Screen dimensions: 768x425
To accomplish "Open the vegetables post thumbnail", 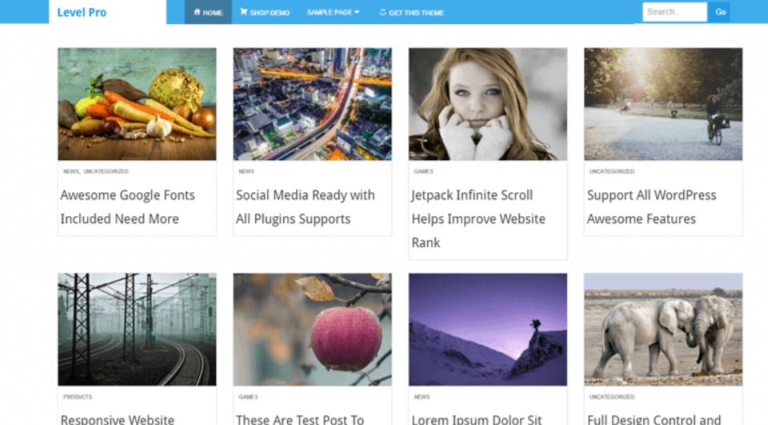I will 137,104.
